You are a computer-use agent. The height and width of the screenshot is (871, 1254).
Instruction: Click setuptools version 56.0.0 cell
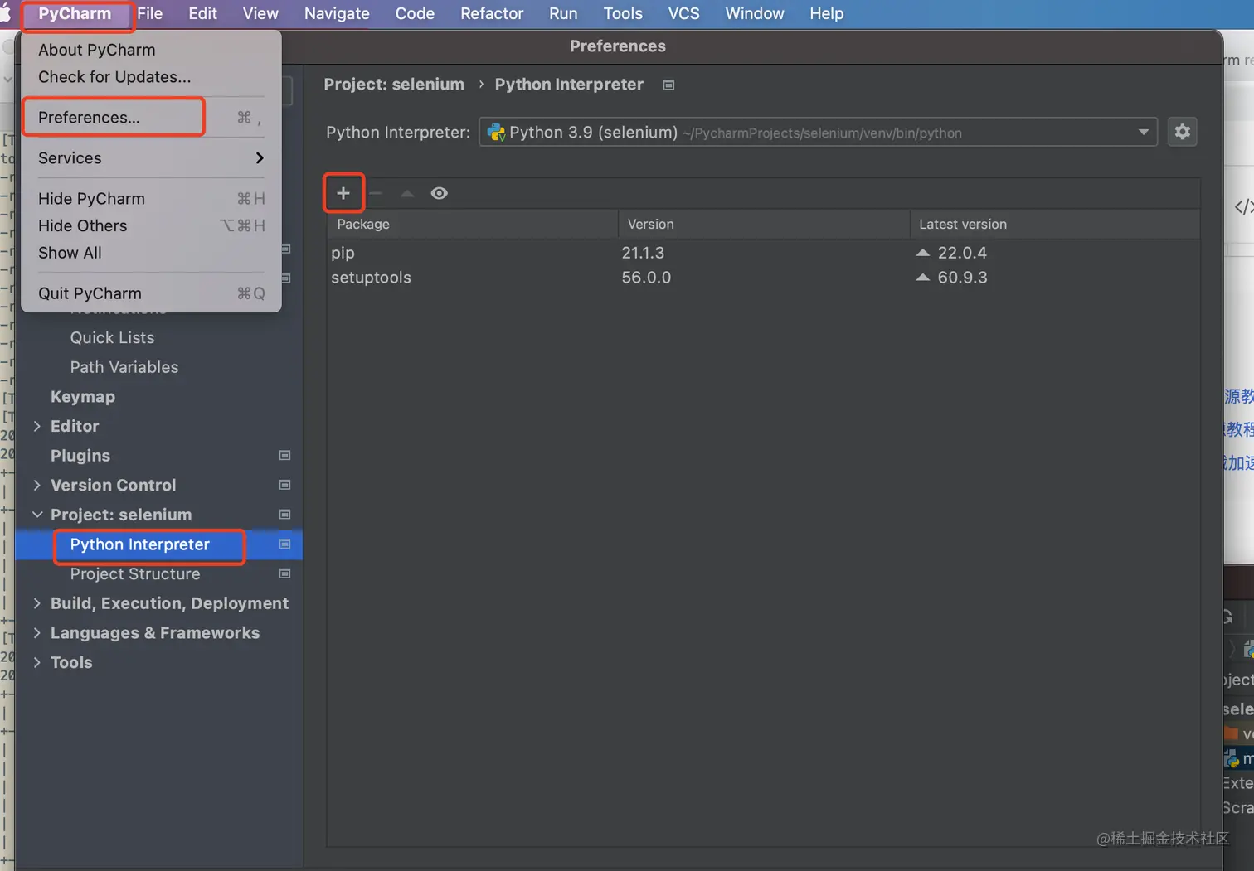[647, 278]
